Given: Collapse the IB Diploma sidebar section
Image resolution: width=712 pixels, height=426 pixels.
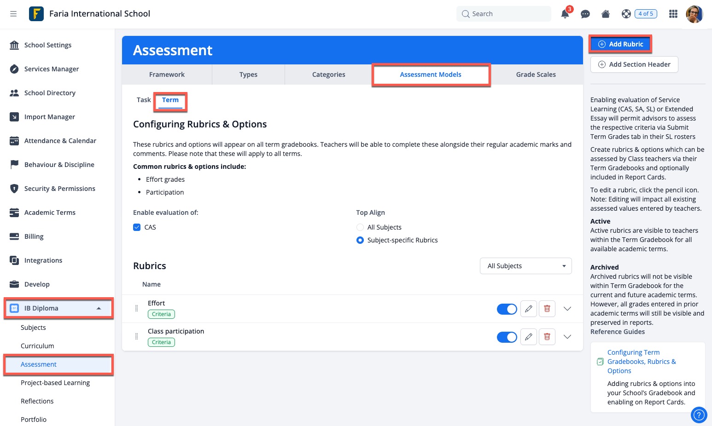Looking at the screenshot, I should (99, 308).
